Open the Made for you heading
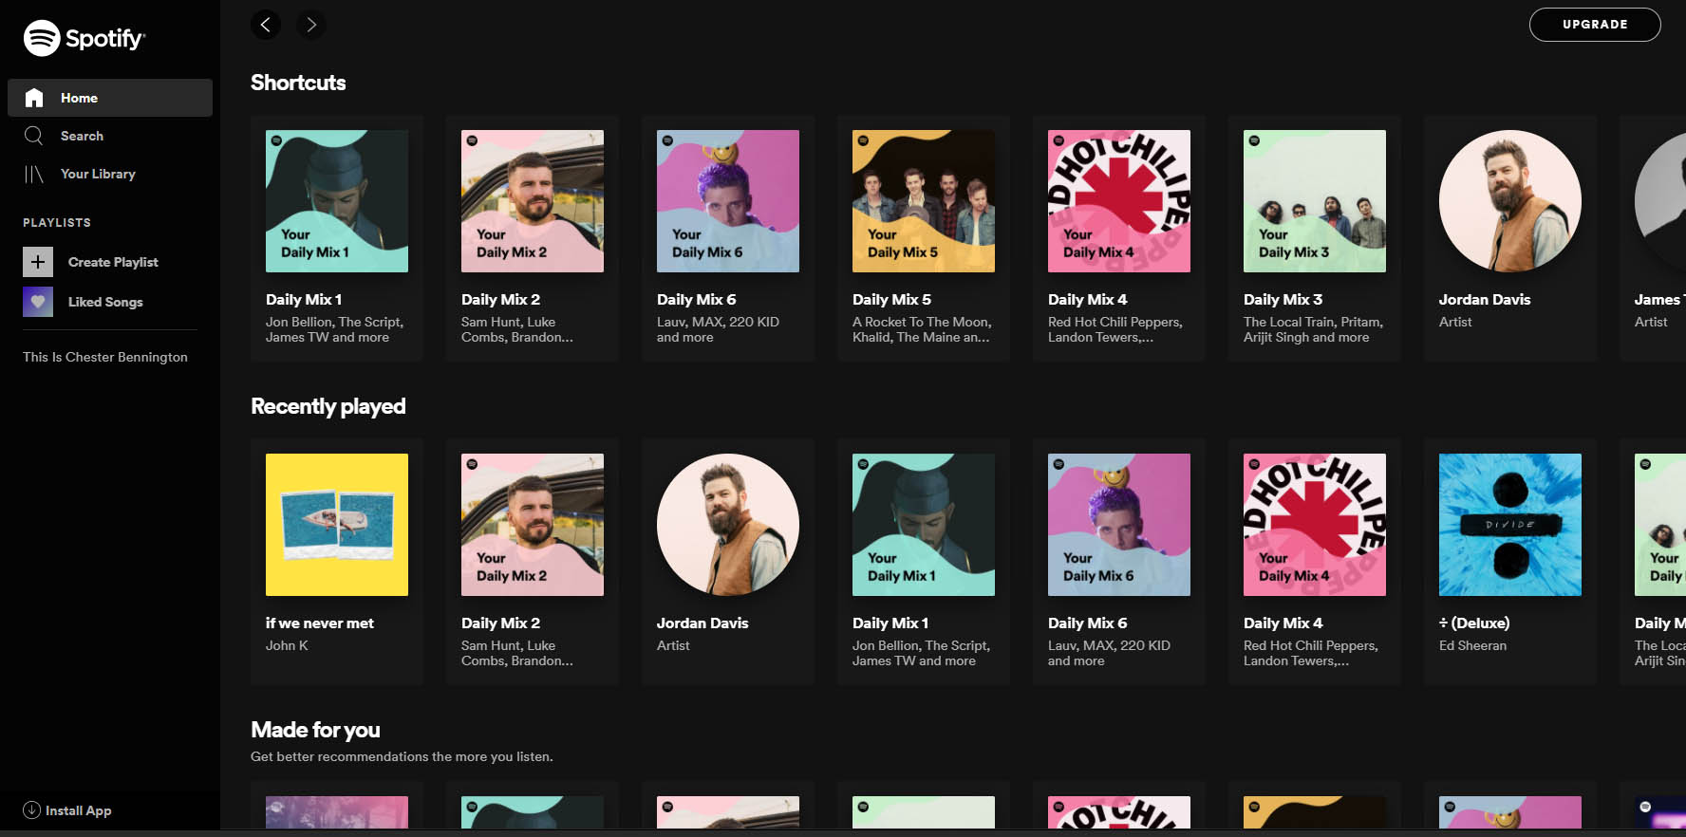Screen dimensions: 1686x837 point(315,730)
